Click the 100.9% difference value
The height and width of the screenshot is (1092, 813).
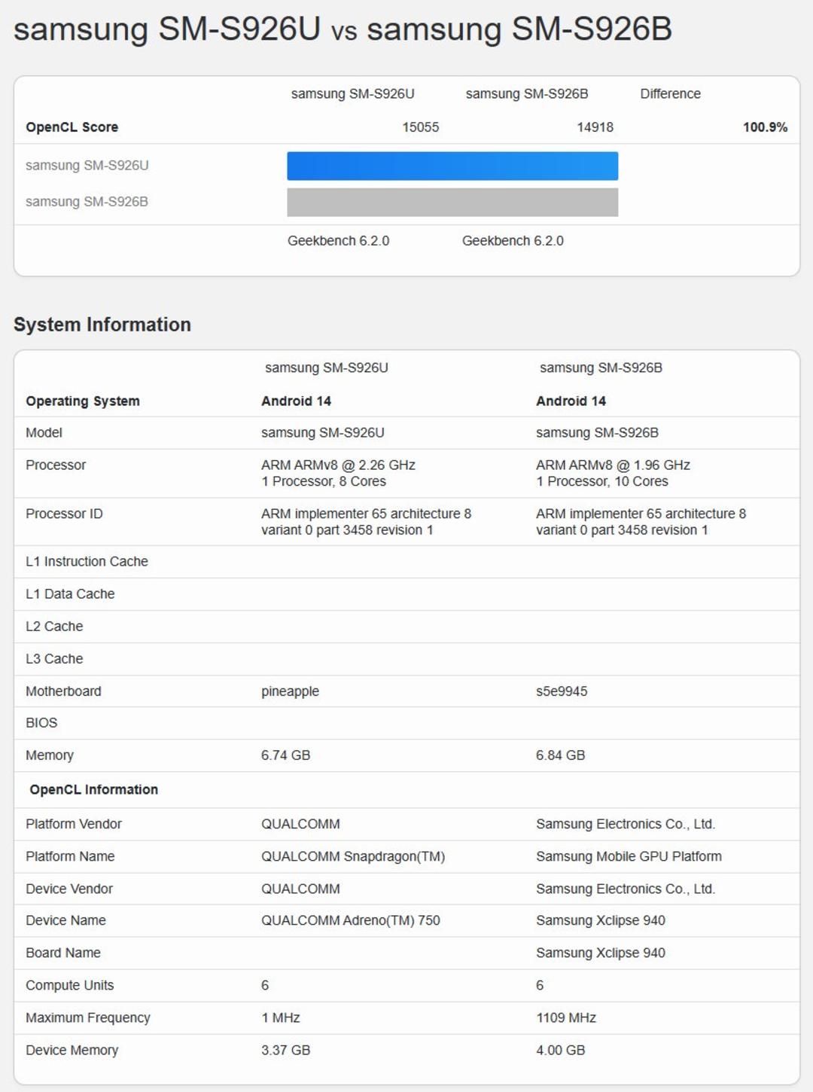click(x=765, y=127)
